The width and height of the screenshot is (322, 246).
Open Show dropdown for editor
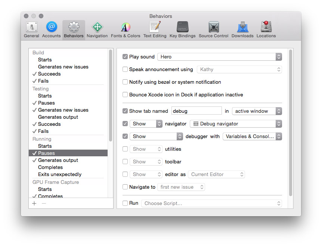(x=146, y=175)
